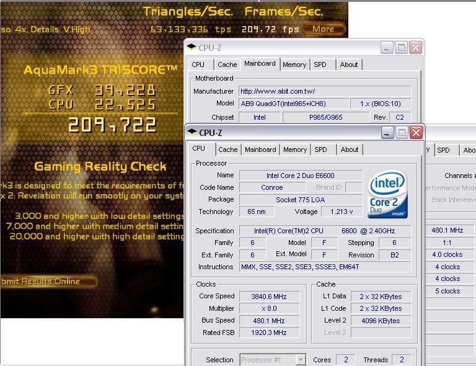The image size is (476, 366).
Task: Click GFX score 39,228
Action: click(125, 90)
